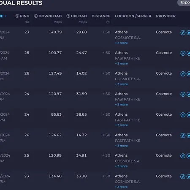The image size is (190, 190).
Task: Sort results by the UPLOAD column header
Action: 76,16
